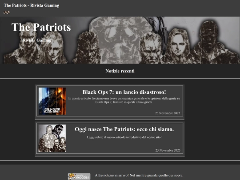
Task: Click the Metal Gear banner image
Action: coord(120,40)
